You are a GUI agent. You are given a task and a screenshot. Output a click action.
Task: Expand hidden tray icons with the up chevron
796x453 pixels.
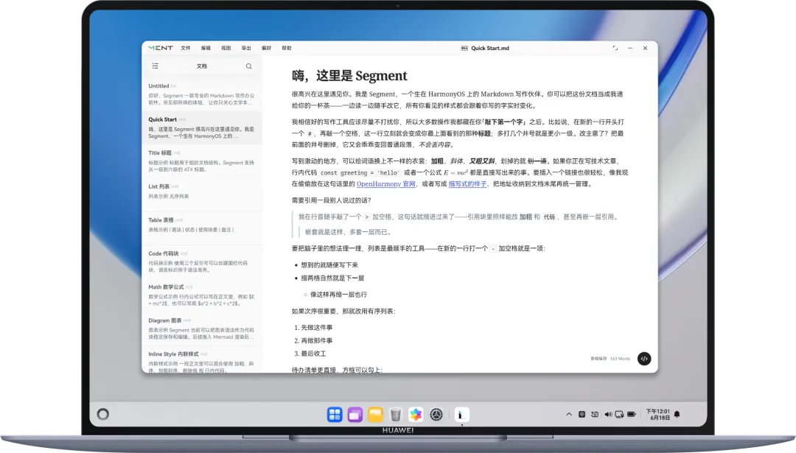click(x=569, y=415)
